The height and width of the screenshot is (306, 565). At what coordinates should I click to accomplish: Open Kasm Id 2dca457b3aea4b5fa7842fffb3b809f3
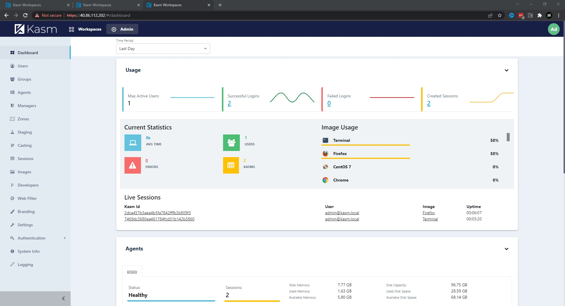coord(157,213)
